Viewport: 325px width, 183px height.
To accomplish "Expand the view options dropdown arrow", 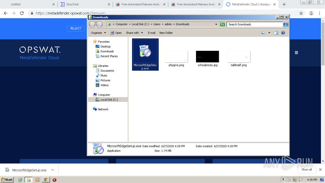I will [269, 33].
